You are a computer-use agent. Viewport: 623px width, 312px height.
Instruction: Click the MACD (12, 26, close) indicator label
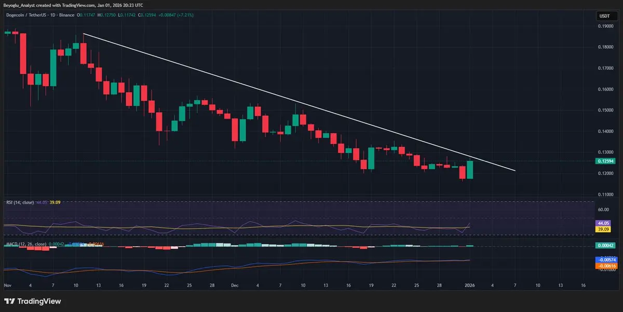click(x=25, y=244)
